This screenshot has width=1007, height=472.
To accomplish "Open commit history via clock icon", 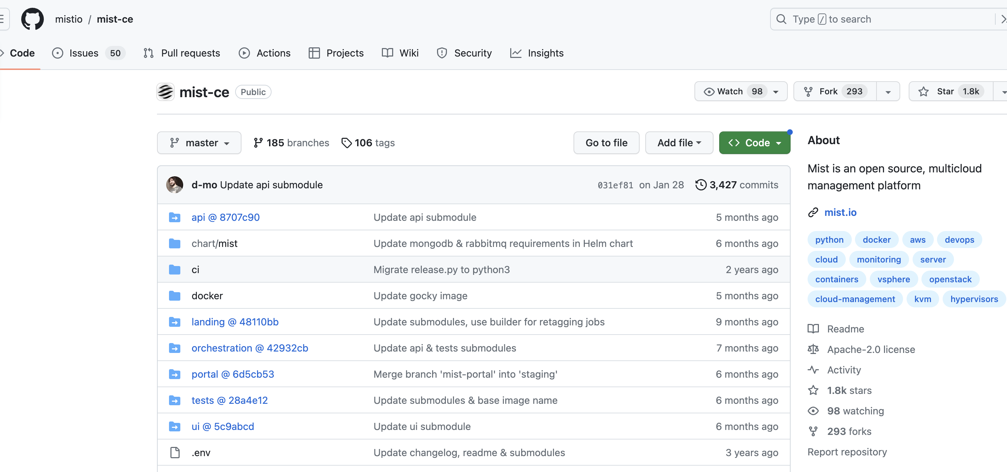I will tap(700, 185).
